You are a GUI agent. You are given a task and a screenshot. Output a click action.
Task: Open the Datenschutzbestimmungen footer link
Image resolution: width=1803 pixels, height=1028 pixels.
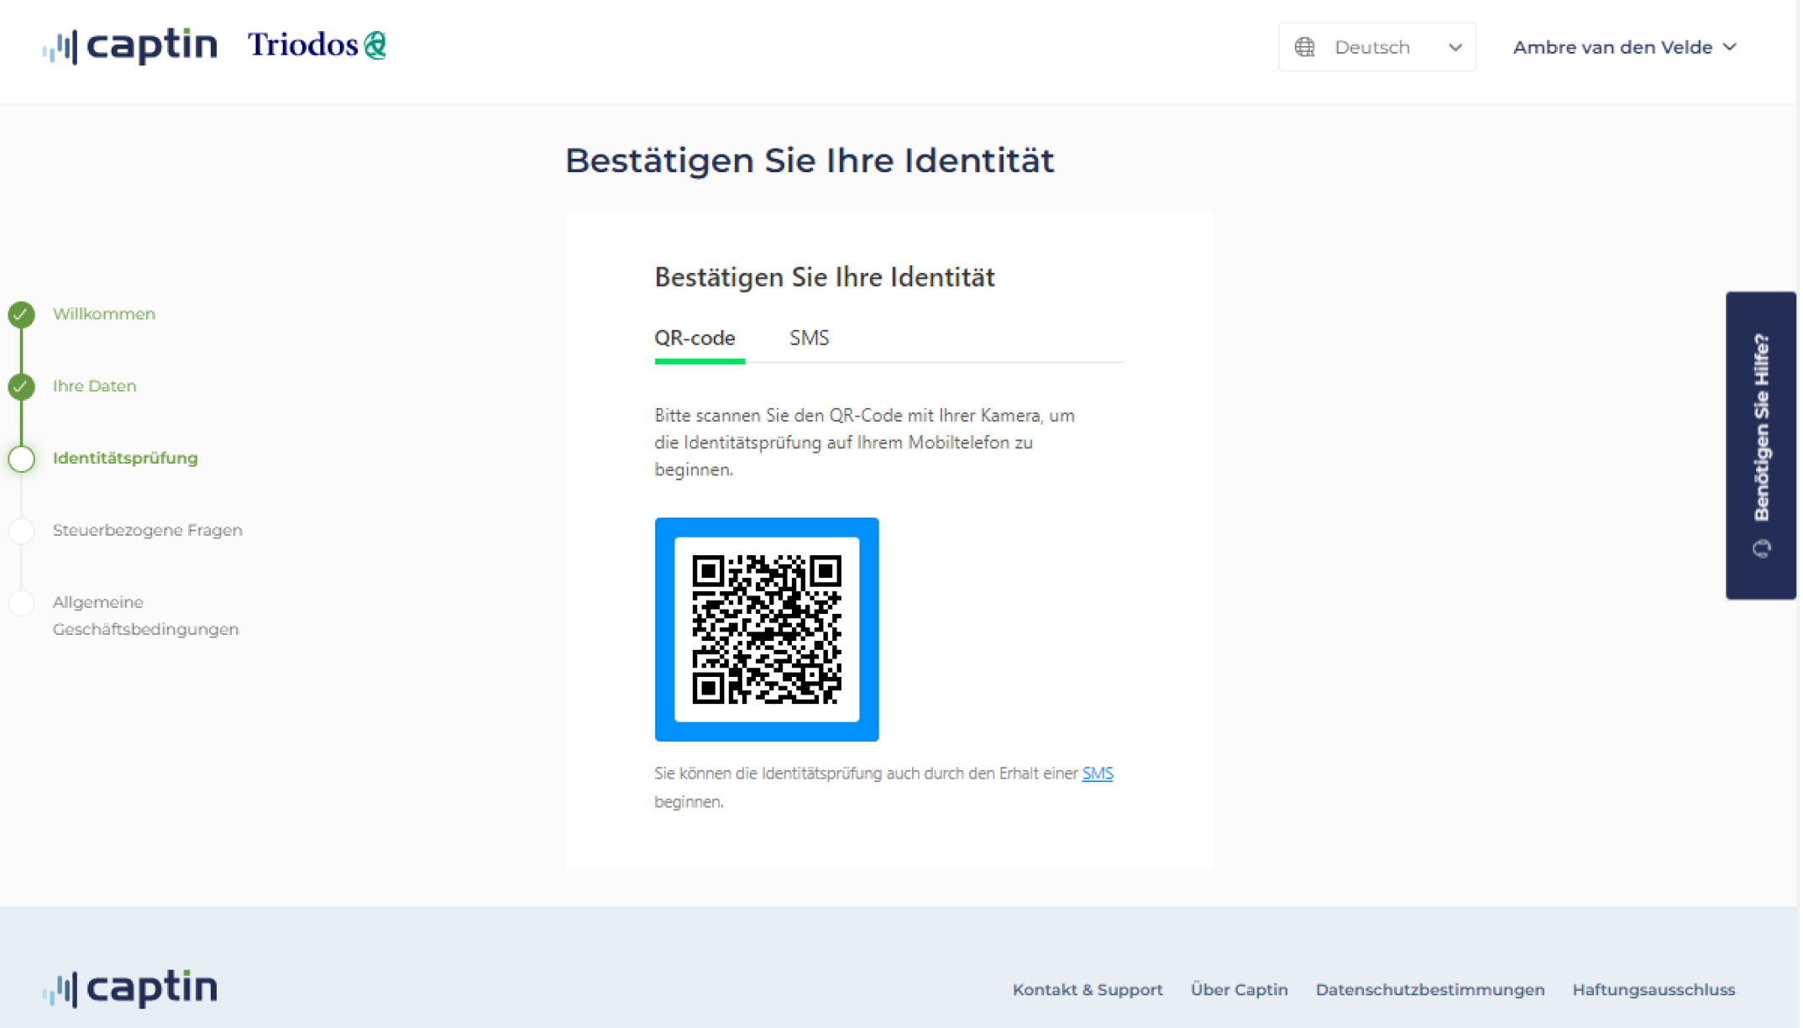[x=1429, y=989]
